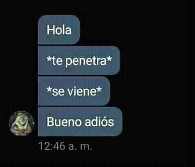The width and height of the screenshot is (195, 167).
Task: Select the "*te penetra*" message bubble
Action: (x=79, y=60)
